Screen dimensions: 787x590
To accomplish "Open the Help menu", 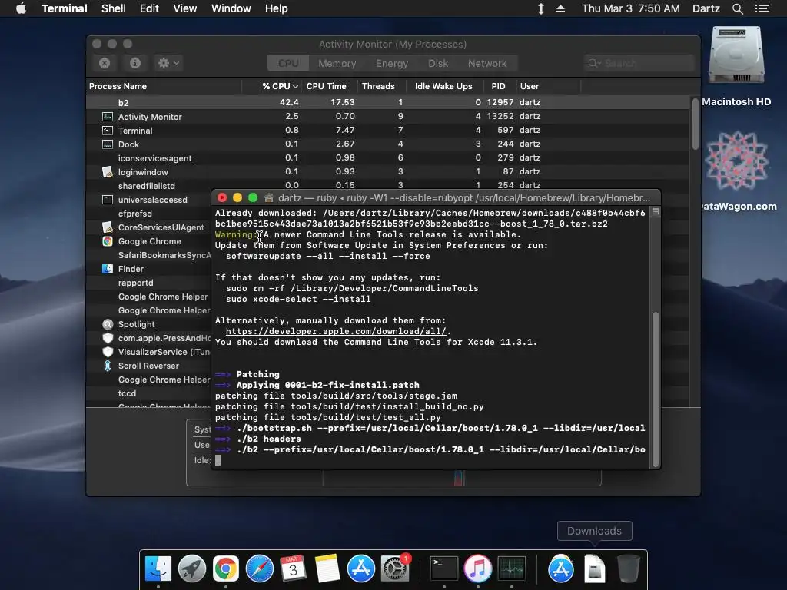I will point(276,8).
